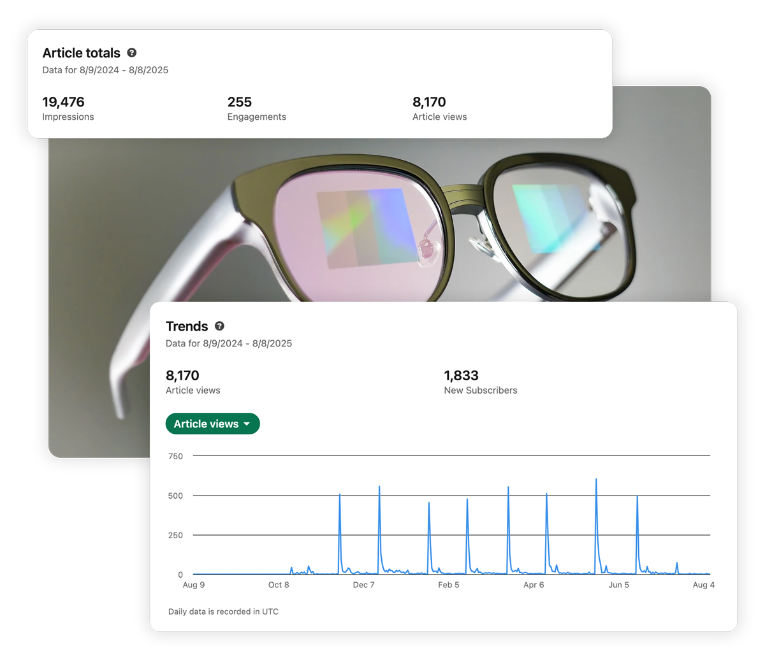This screenshot has width=765, height=665.
Task: Click the Trends help icon
Action: (x=219, y=326)
